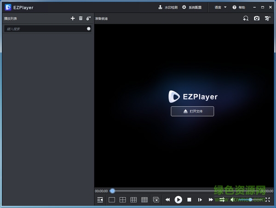Add a file to the playlist
276x208 pixels.
click(73, 18)
